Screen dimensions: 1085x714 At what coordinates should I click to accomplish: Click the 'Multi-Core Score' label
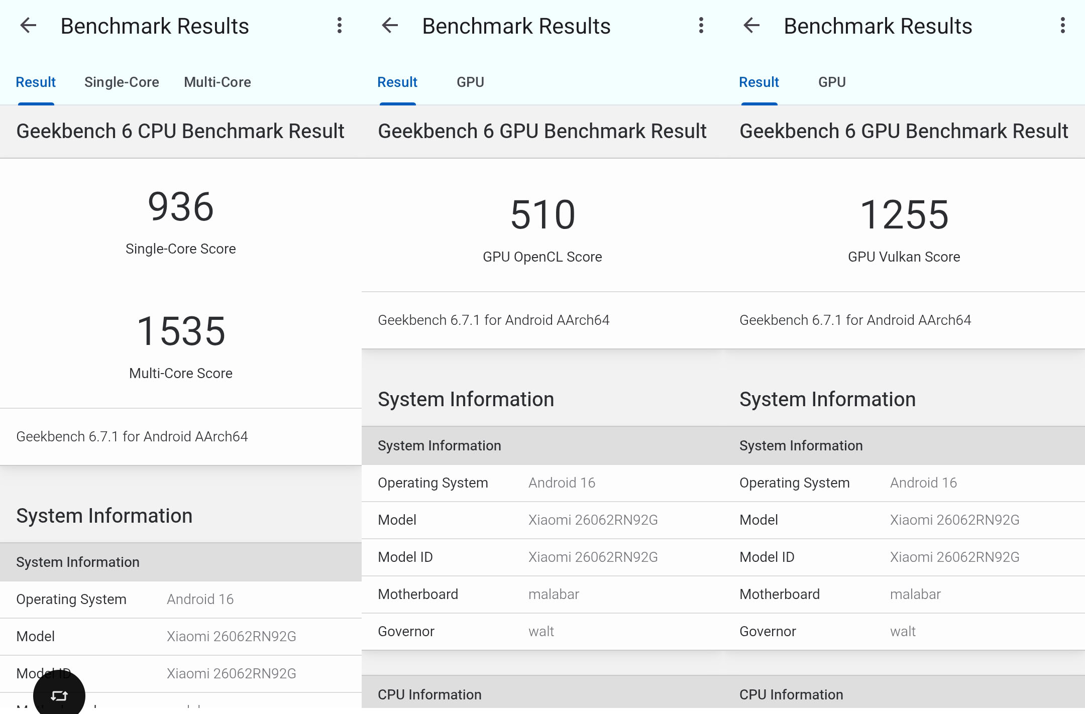(x=181, y=373)
